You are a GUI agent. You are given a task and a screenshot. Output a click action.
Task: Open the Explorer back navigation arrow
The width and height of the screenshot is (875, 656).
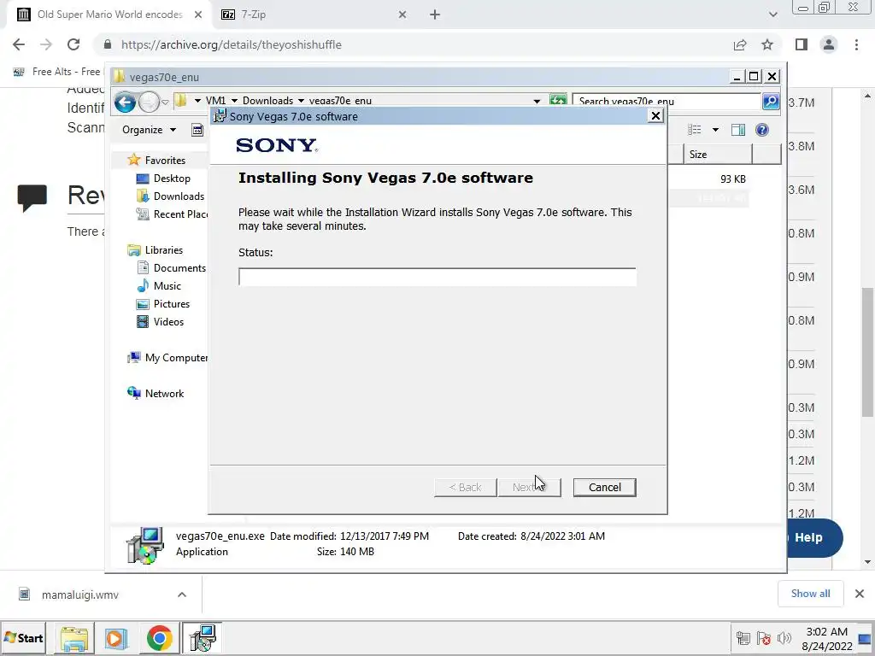pos(125,102)
